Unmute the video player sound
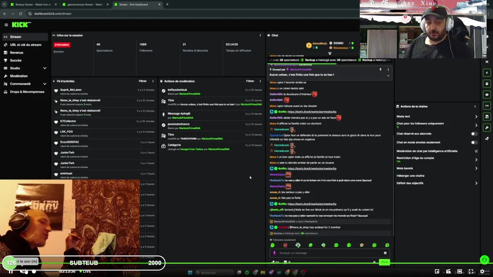This screenshot has height=277, width=493. 23,271
